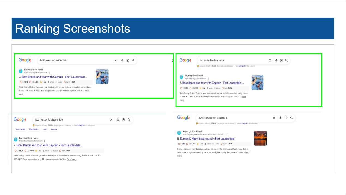Click boat photo thumbnail in 'boat rental fort lauderdale' result
This screenshot has height=195, width=346.
102,76
